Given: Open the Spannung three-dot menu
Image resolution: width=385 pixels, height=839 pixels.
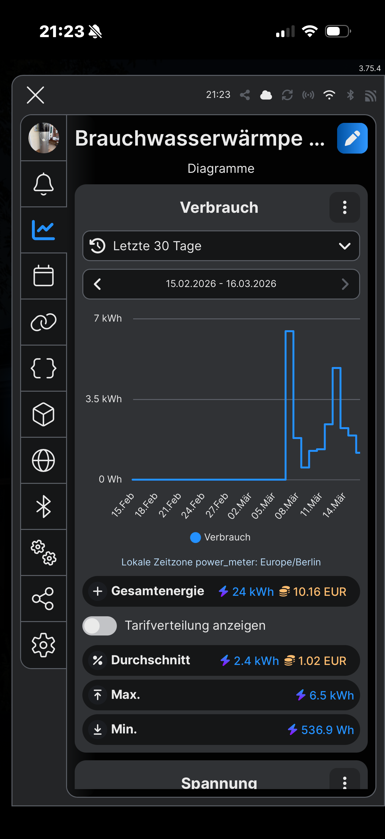Looking at the screenshot, I should 344,781.
